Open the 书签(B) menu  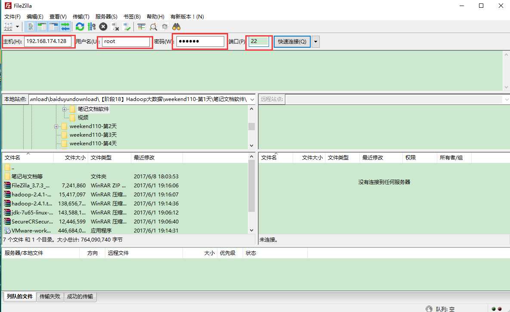point(132,17)
